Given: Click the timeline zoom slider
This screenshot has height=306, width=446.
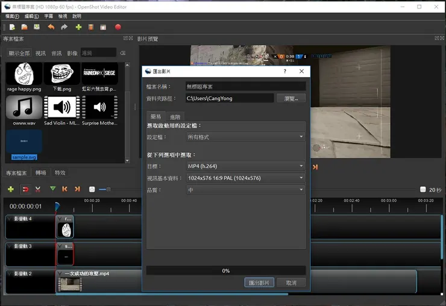Looking at the screenshot, I should pos(108,189).
